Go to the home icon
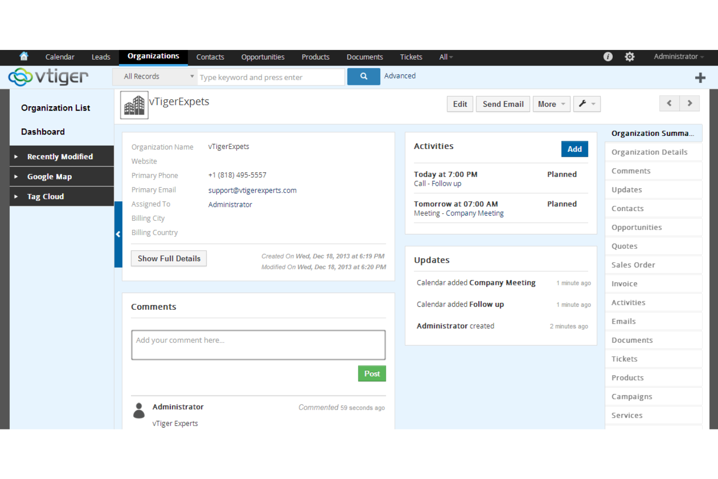The width and height of the screenshot is (718, 479). pyautogui.click(x=24, y=56)
